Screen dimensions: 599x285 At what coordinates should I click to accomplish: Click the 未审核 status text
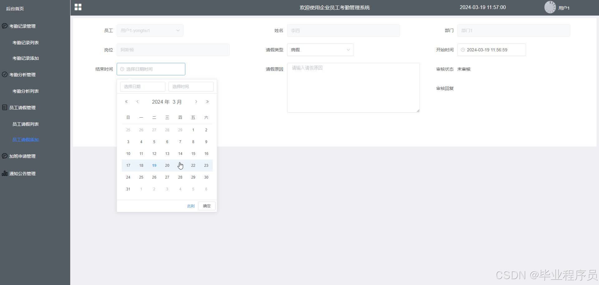click(464, 69)
